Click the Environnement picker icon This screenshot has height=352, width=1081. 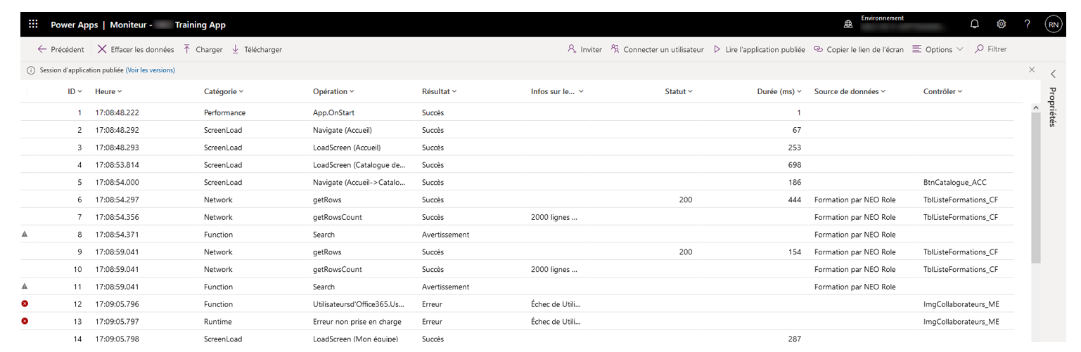848,25
